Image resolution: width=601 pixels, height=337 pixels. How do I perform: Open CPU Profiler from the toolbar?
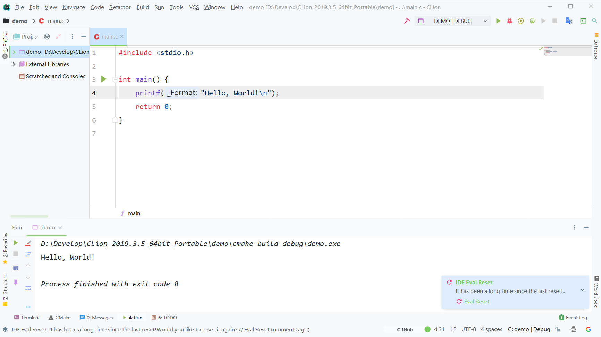coord(532,21)
